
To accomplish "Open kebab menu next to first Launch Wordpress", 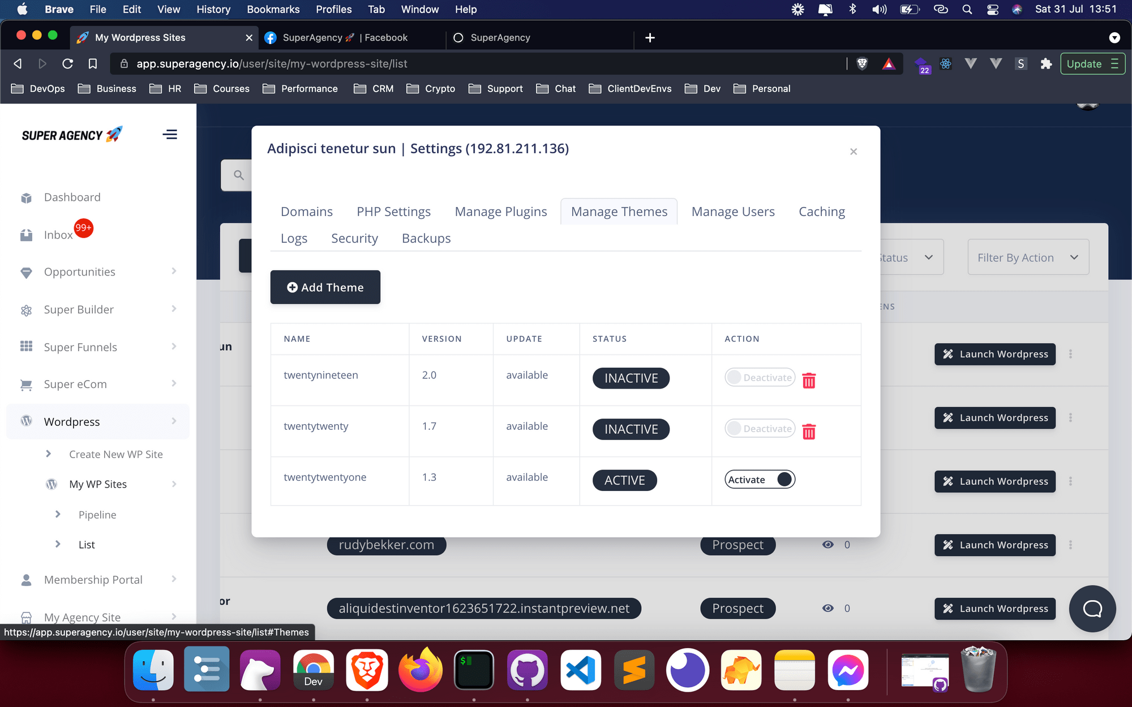I will 1070,354.
